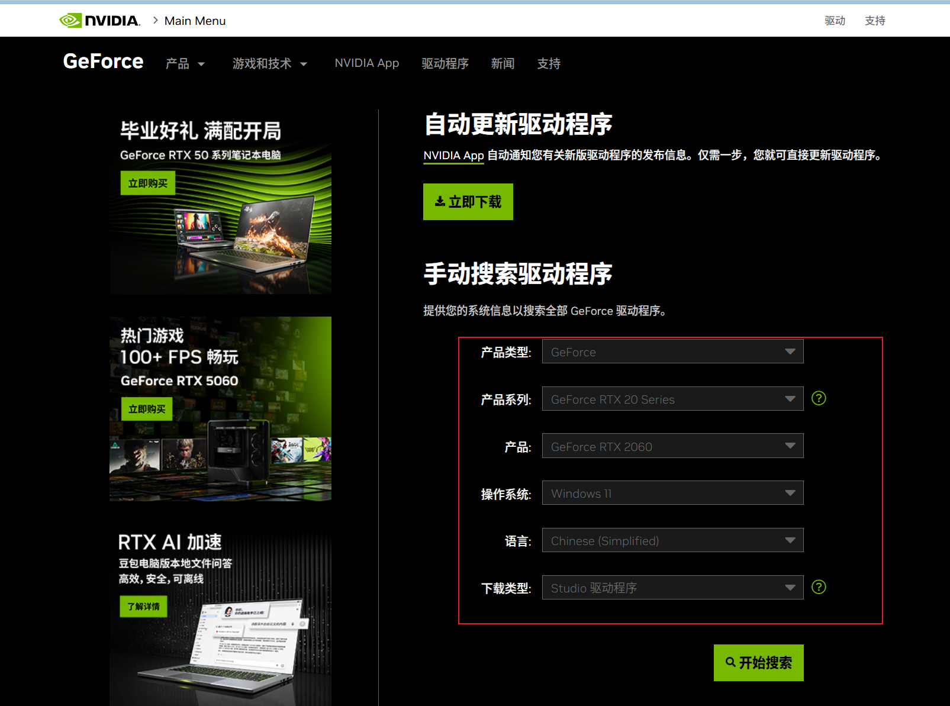Click the chevron before Main Menu

tap(155, 20)
